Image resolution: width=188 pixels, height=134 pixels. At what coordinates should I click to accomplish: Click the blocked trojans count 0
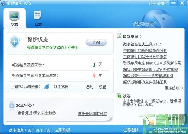coord(94,75)
